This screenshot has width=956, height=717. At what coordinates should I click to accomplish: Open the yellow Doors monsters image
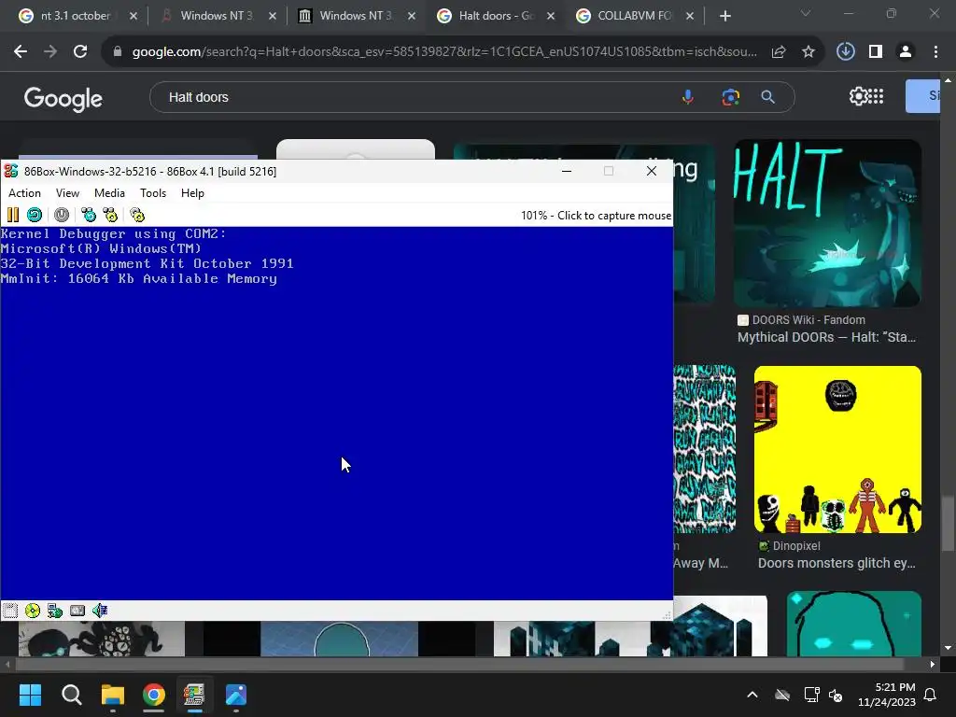837,449
